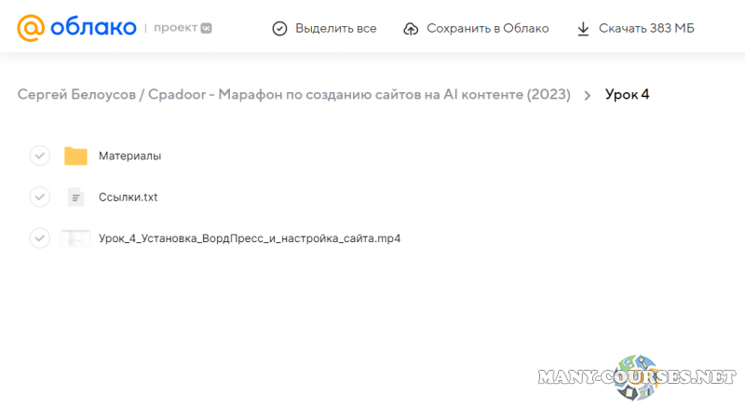Click the download arrow icon in the toolbar
The image size is (745, 408).
pyautogui.click(x=583, y=29)
